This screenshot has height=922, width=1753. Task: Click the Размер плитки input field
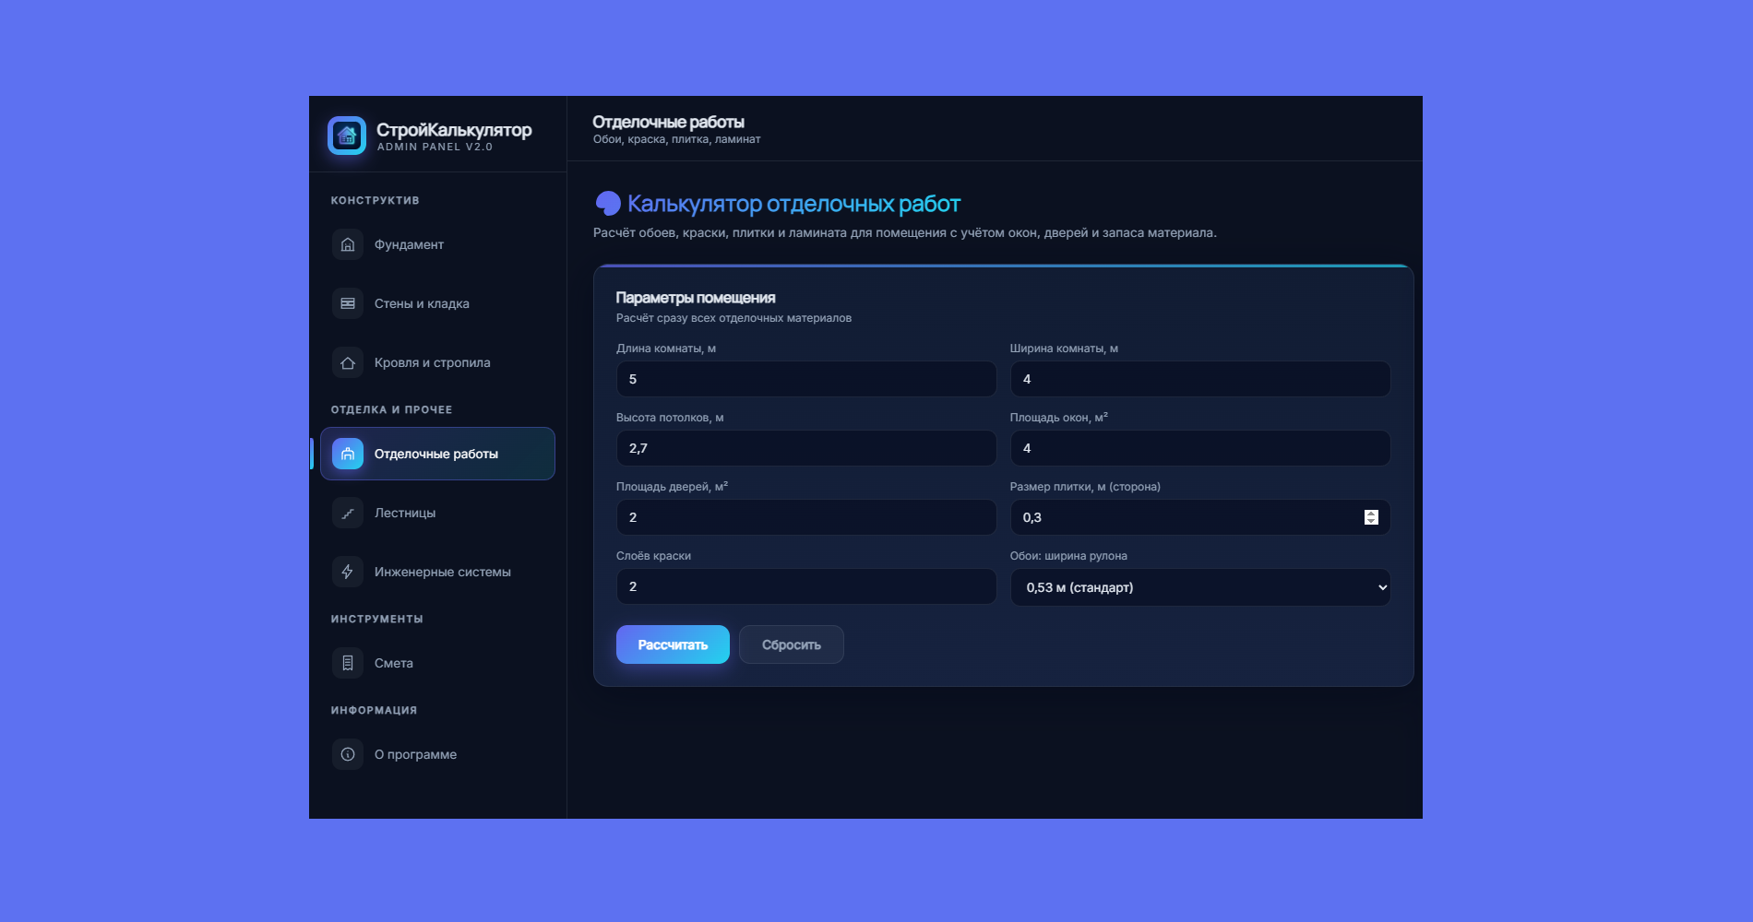(1200, 517)
